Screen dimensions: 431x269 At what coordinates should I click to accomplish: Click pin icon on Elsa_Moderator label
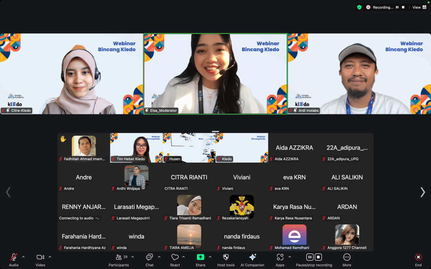coord(147,111)
